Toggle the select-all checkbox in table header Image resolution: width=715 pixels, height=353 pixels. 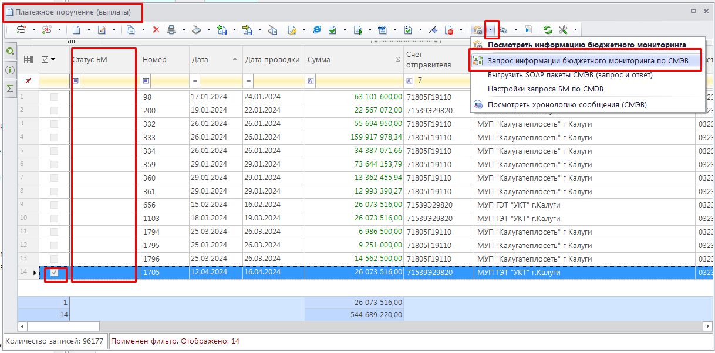[45, 59]
